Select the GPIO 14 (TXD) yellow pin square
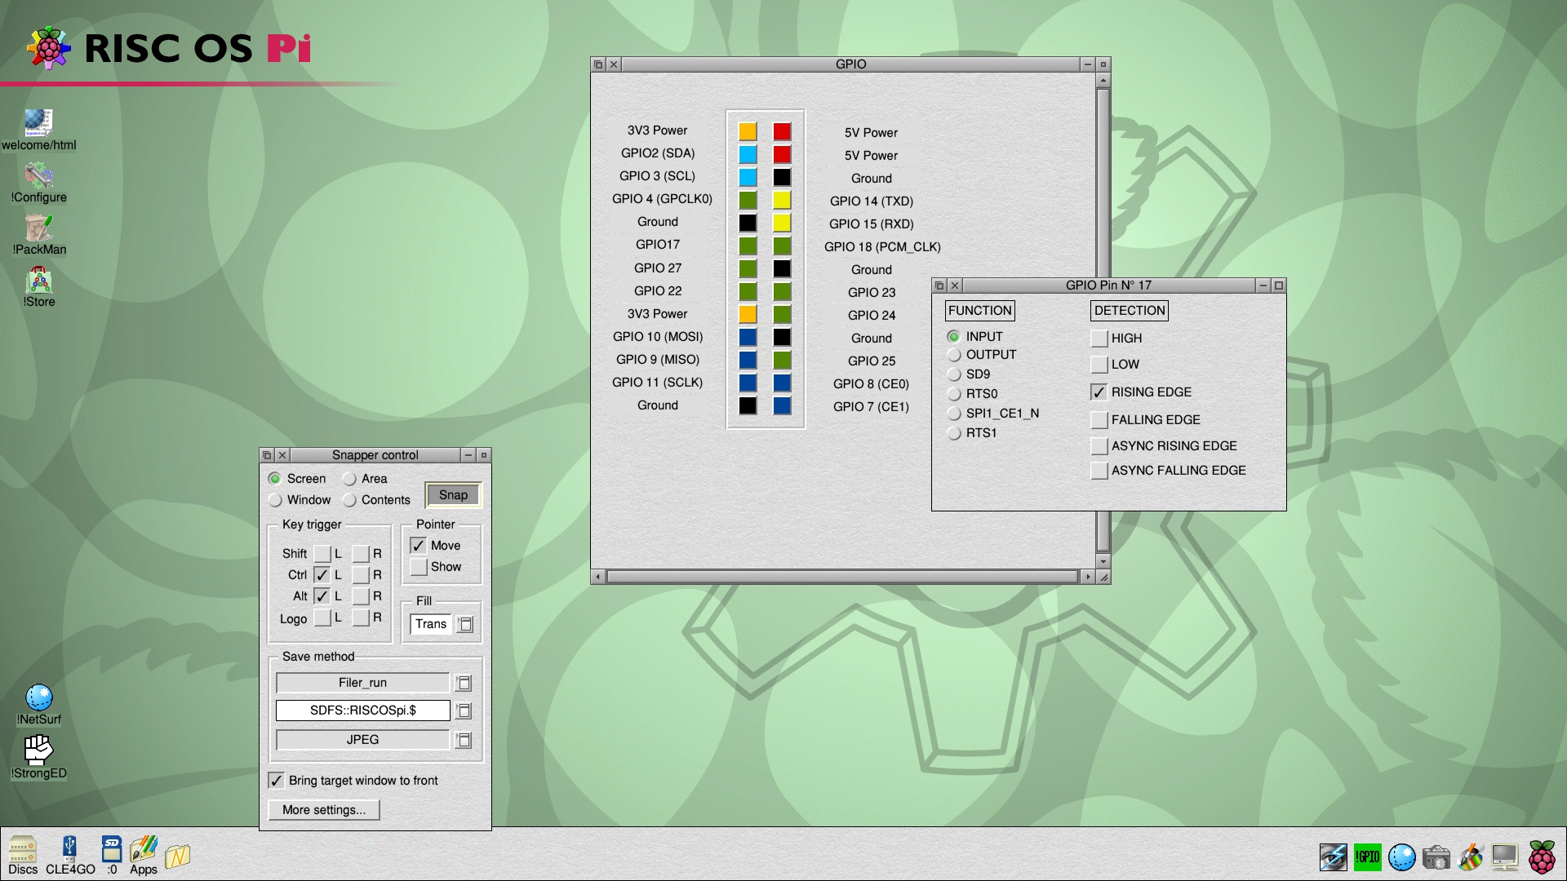Viewport: 1567px width, 881px height. (782, 200)
